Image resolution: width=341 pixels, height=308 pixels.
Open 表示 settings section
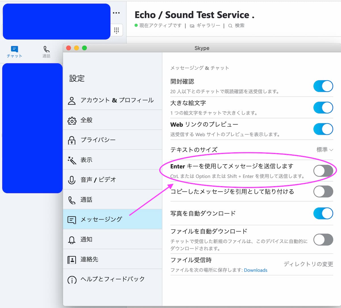(113, 160)
